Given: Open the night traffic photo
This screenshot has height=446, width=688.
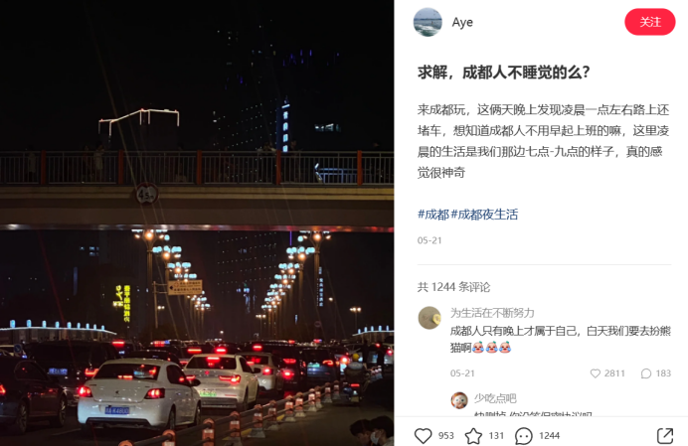Looking at the screenshot, I should (x=197, y=223).
